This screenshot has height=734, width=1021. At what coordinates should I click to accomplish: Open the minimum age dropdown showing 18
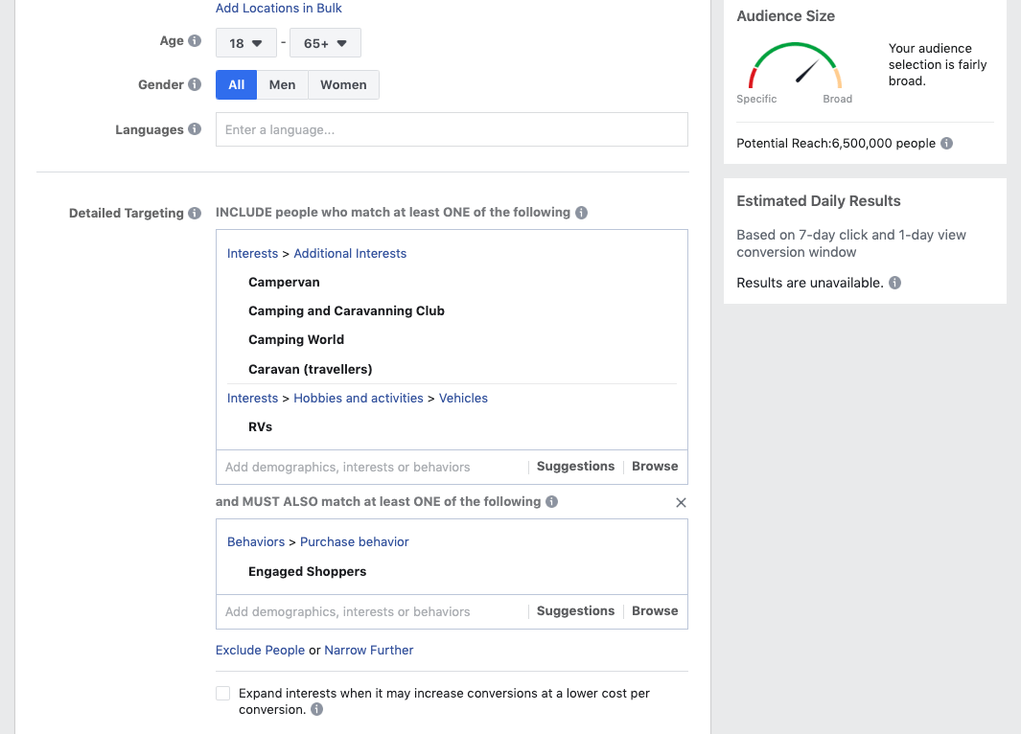pos(246,43)
